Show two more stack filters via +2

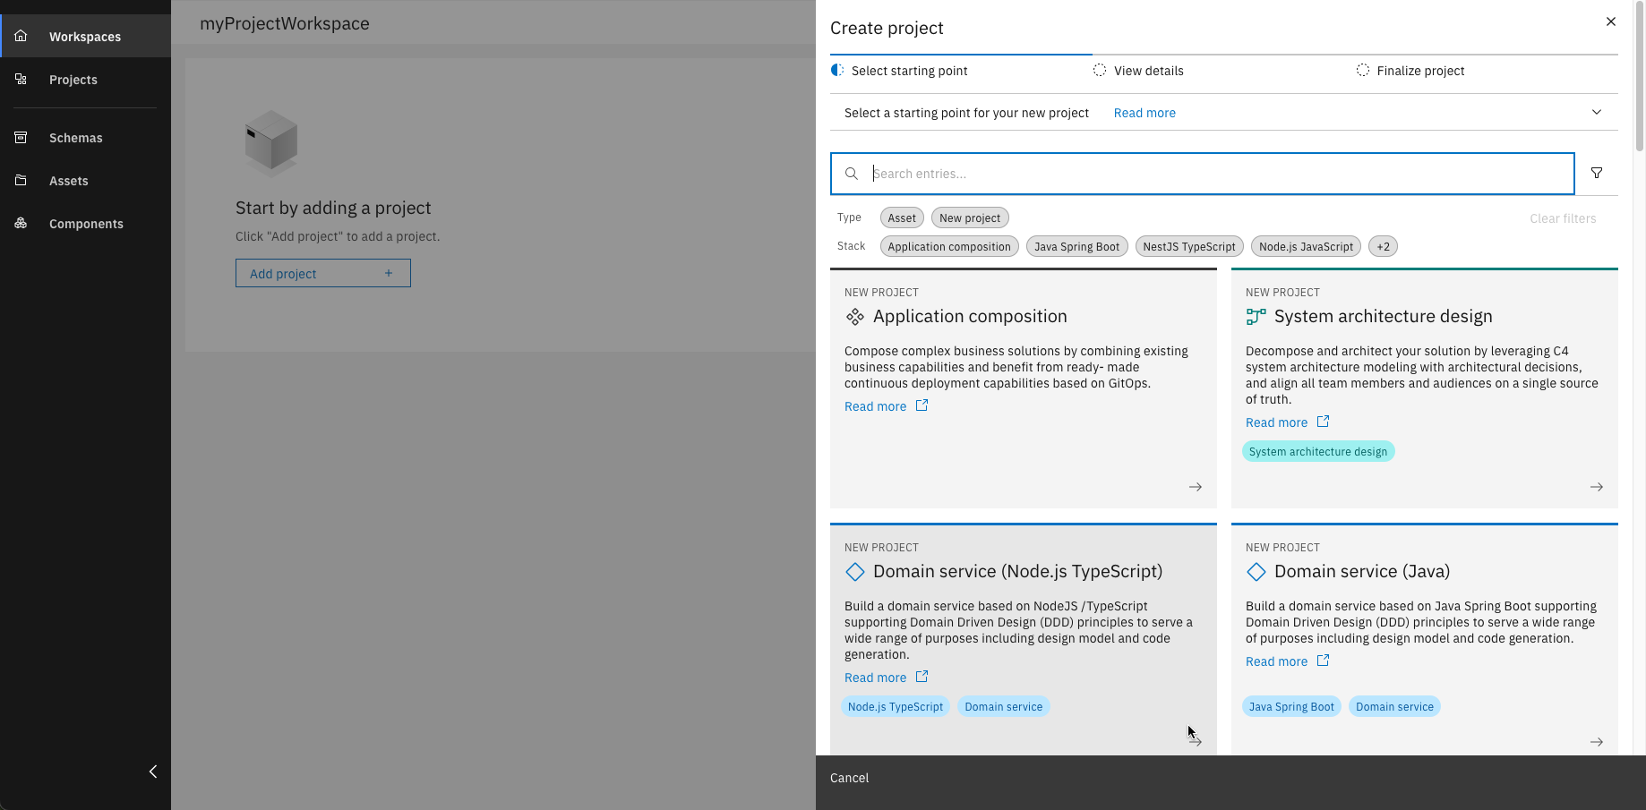1383,246
